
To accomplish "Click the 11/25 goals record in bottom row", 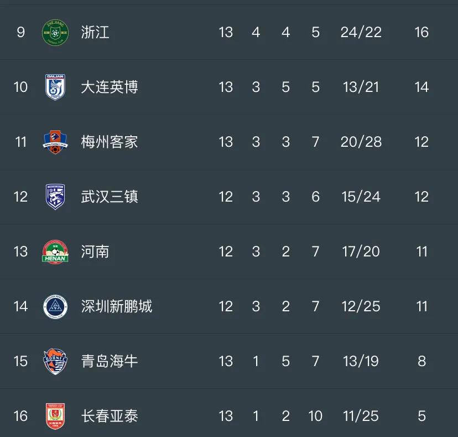I will pos(361,416).
